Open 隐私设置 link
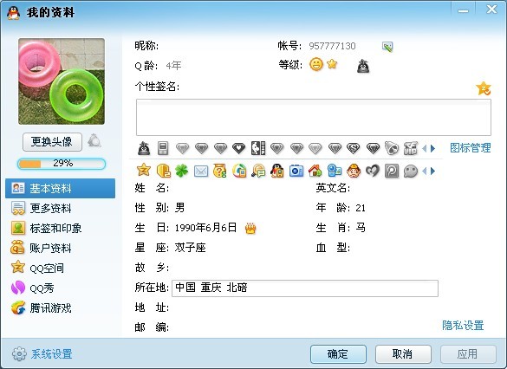 point(463,325)
